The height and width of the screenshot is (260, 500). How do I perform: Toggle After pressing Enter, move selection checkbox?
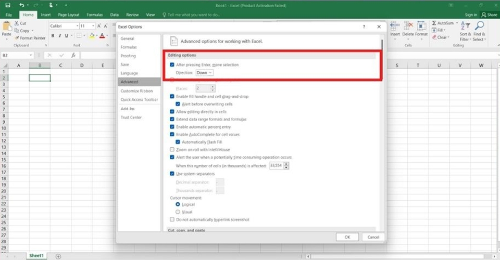point(172,64)
